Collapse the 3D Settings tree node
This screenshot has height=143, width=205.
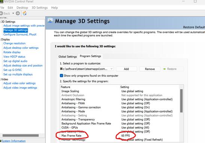[0, 22]
